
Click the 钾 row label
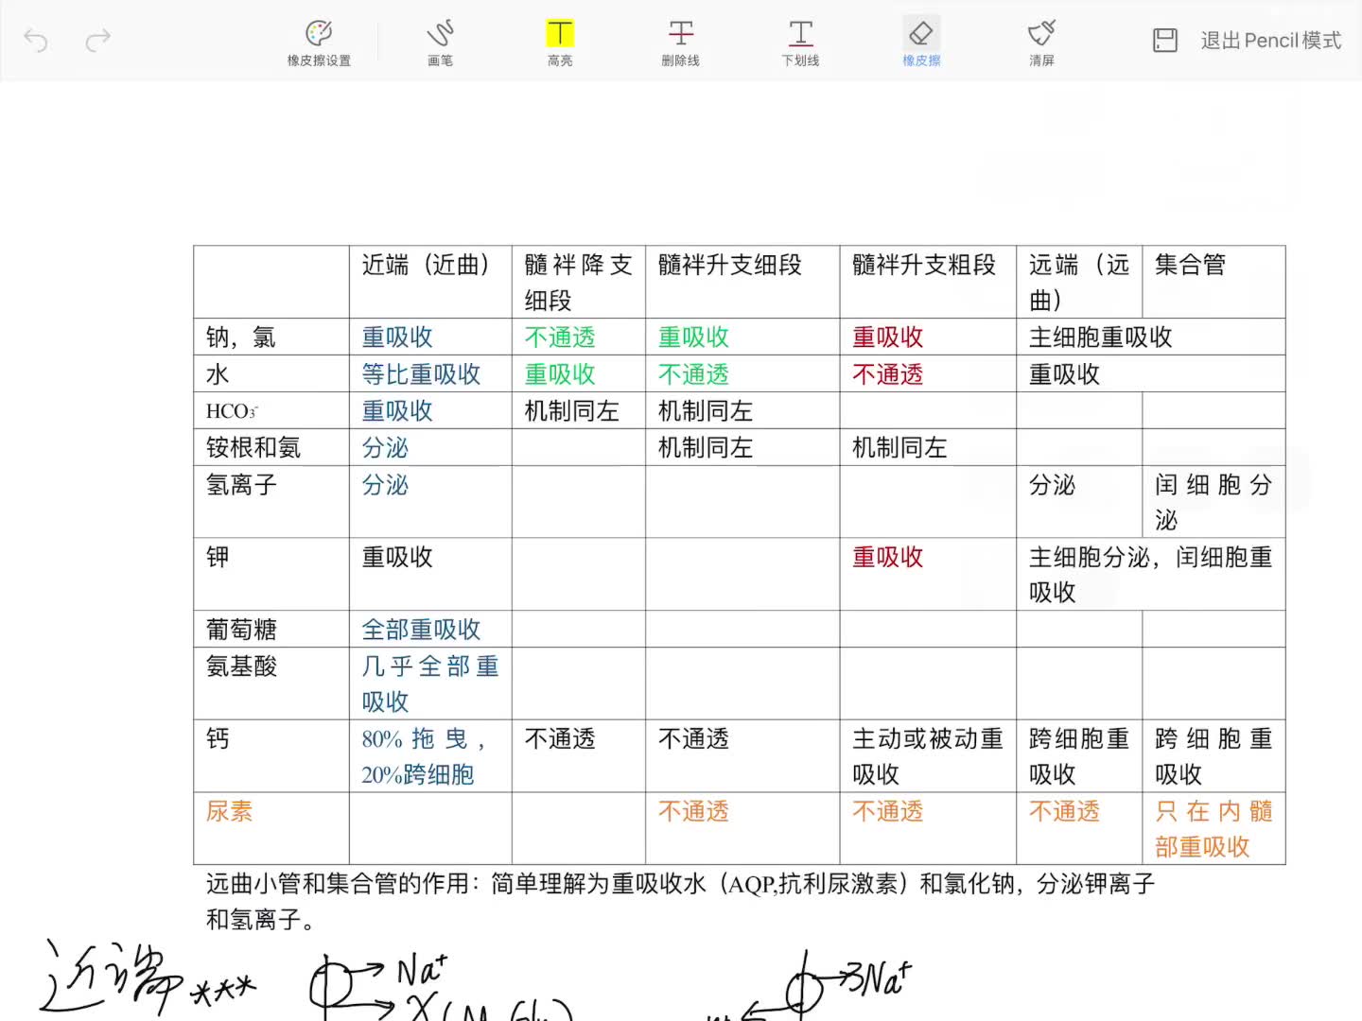pyautogui.click(x=218, y=557)
